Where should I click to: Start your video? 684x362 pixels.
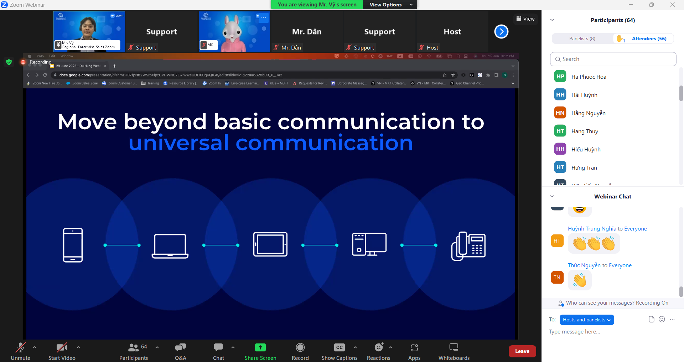pos(61,351)
